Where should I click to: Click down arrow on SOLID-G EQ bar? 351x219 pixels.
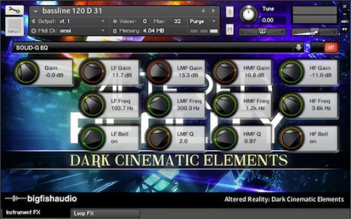pos(298,48)
